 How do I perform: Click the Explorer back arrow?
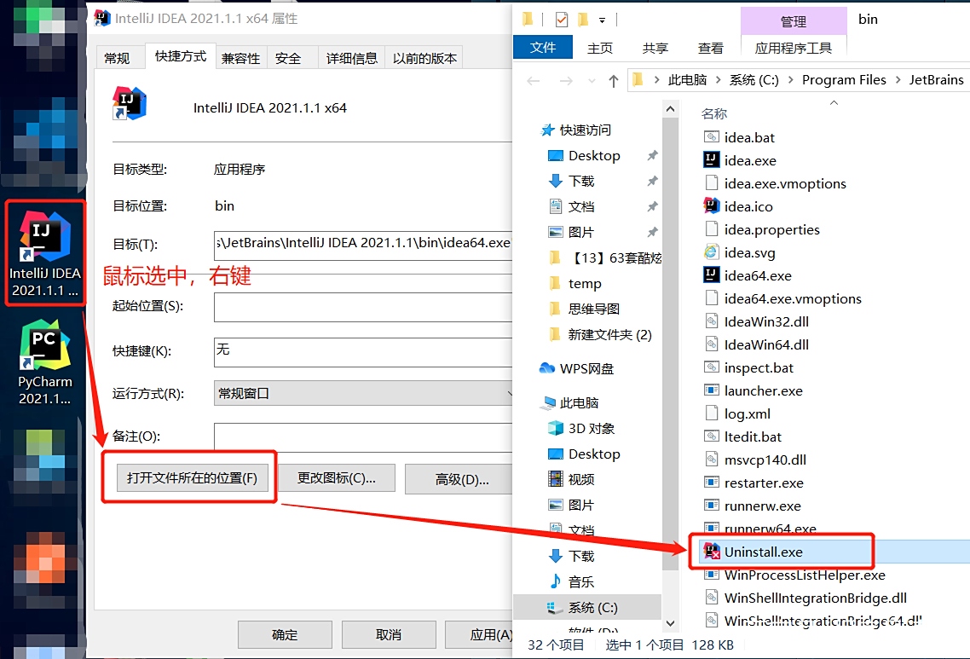(x=534, y=81)
